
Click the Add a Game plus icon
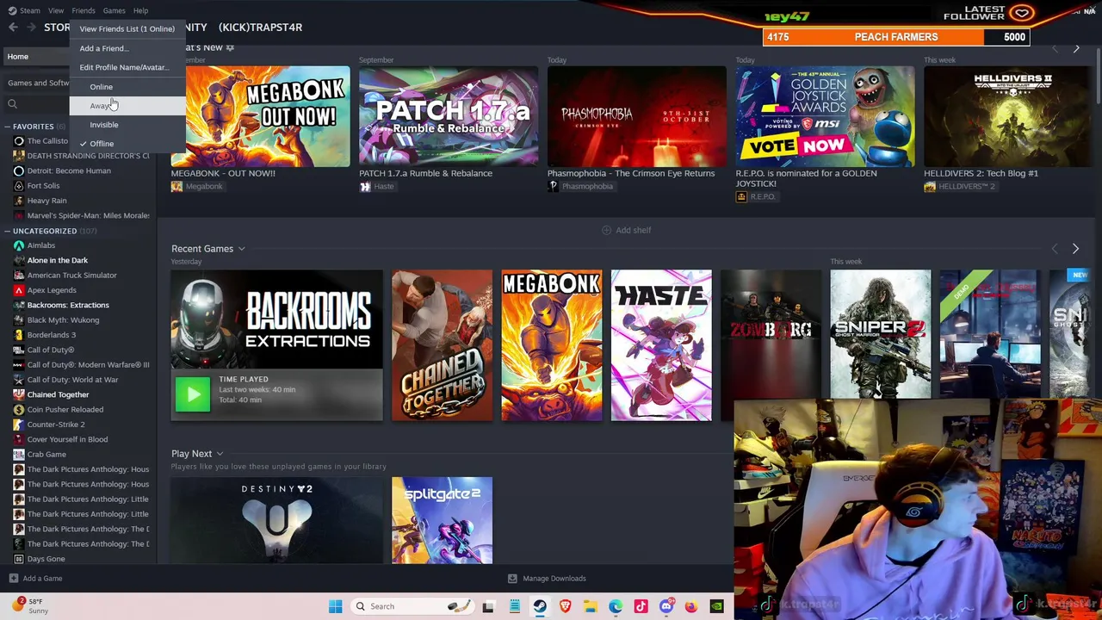point(13,579)
